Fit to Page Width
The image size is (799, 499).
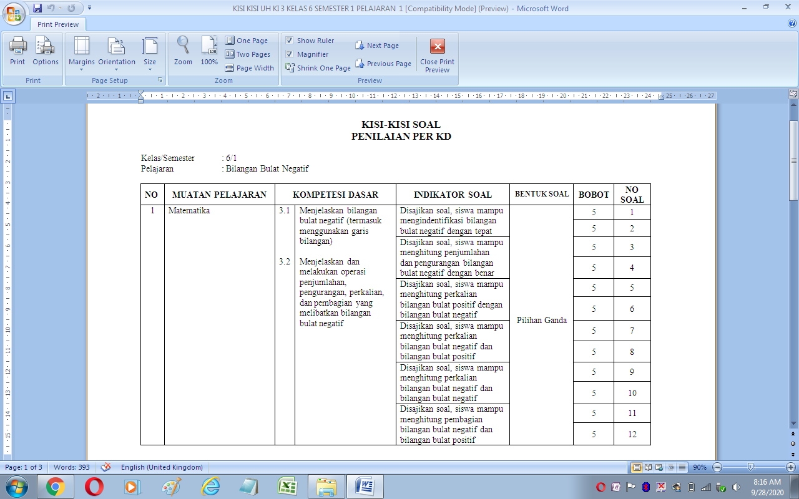click(250, 68)
